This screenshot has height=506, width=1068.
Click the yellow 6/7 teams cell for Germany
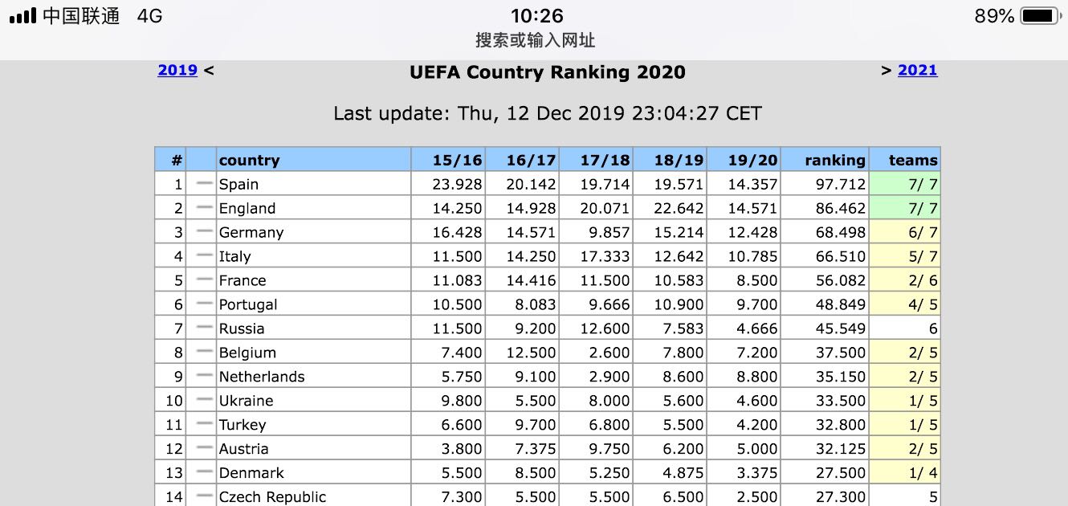pos(905,232)
